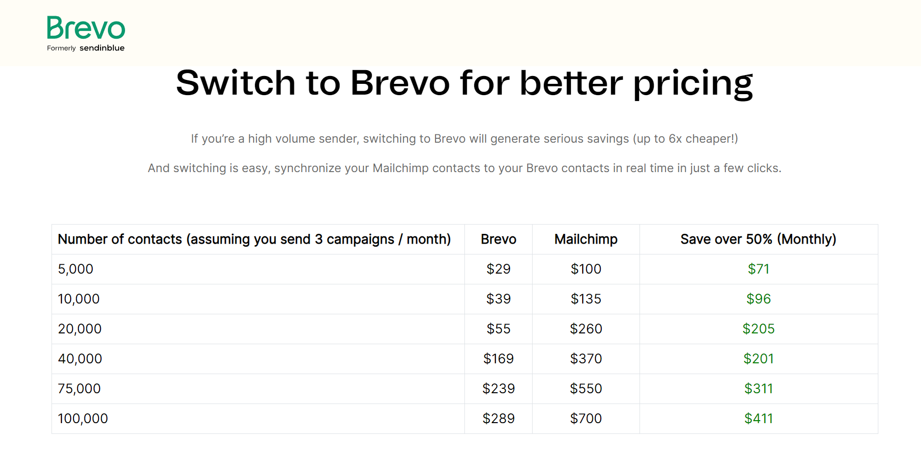Click the 5,000 contacts row label

tap(76, 269)
